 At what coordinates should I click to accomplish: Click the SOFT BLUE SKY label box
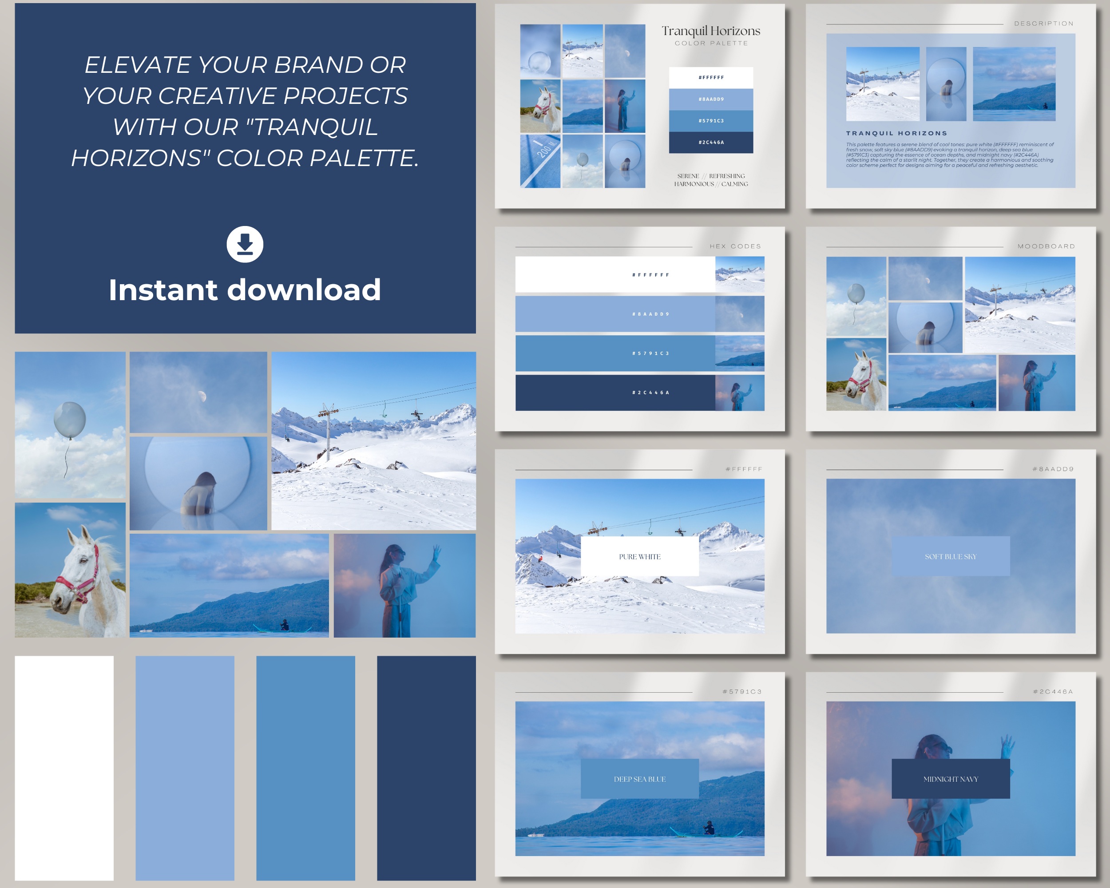pos(951,556)
